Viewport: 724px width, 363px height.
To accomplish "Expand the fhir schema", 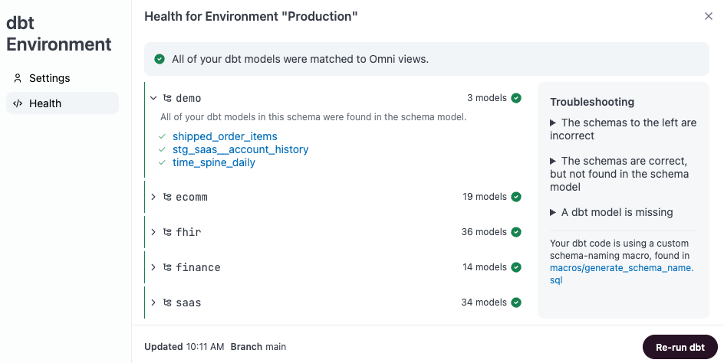I will (153, 232).
